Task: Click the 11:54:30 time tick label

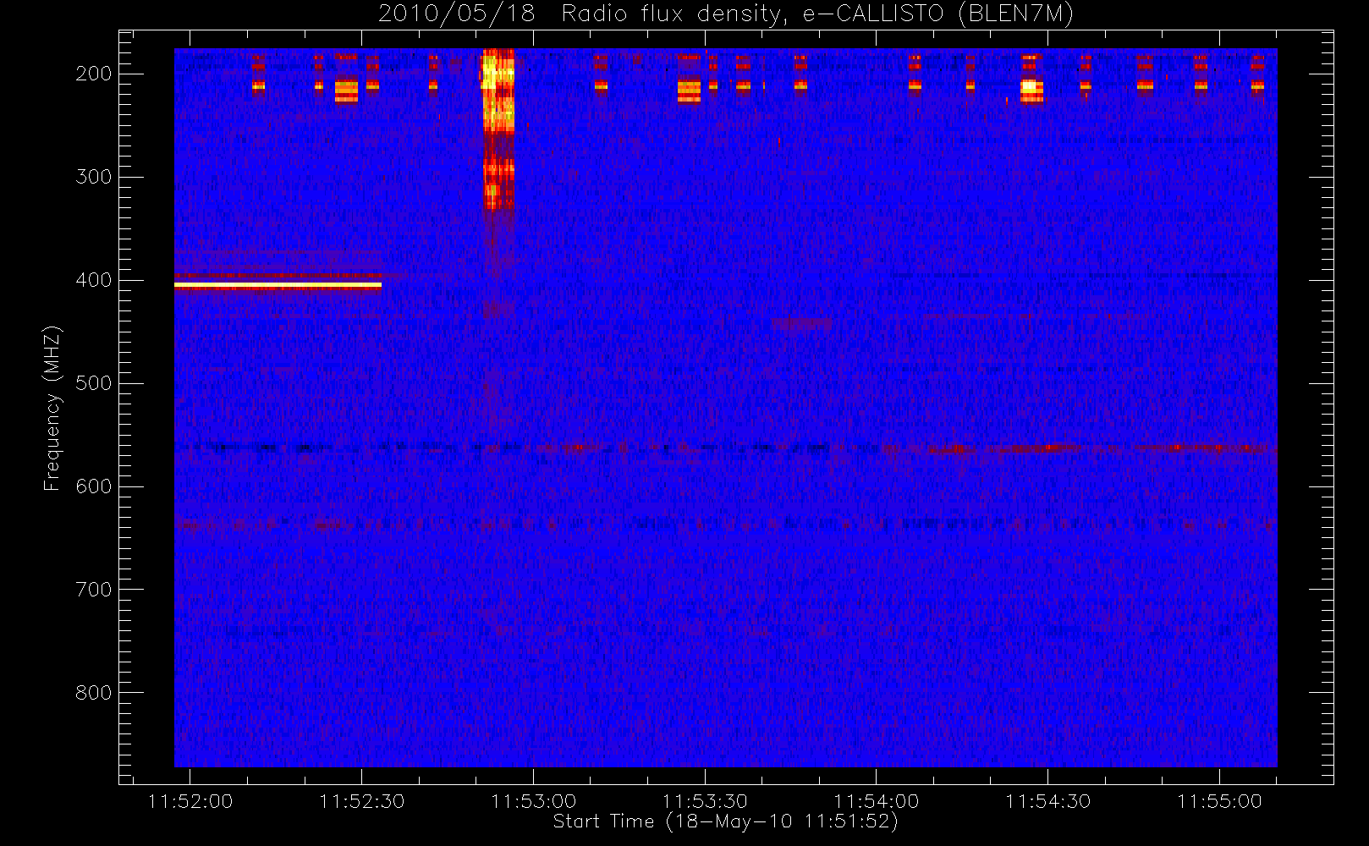Action: 1048,801
